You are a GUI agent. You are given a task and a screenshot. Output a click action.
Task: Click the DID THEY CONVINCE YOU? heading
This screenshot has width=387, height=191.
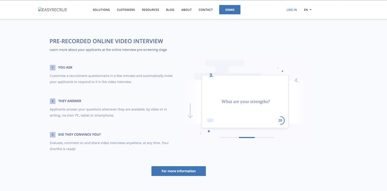79,135
